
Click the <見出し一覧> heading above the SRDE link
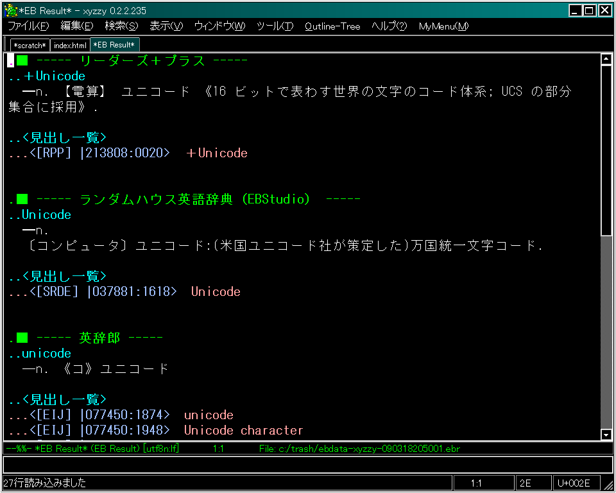[58, 277]
